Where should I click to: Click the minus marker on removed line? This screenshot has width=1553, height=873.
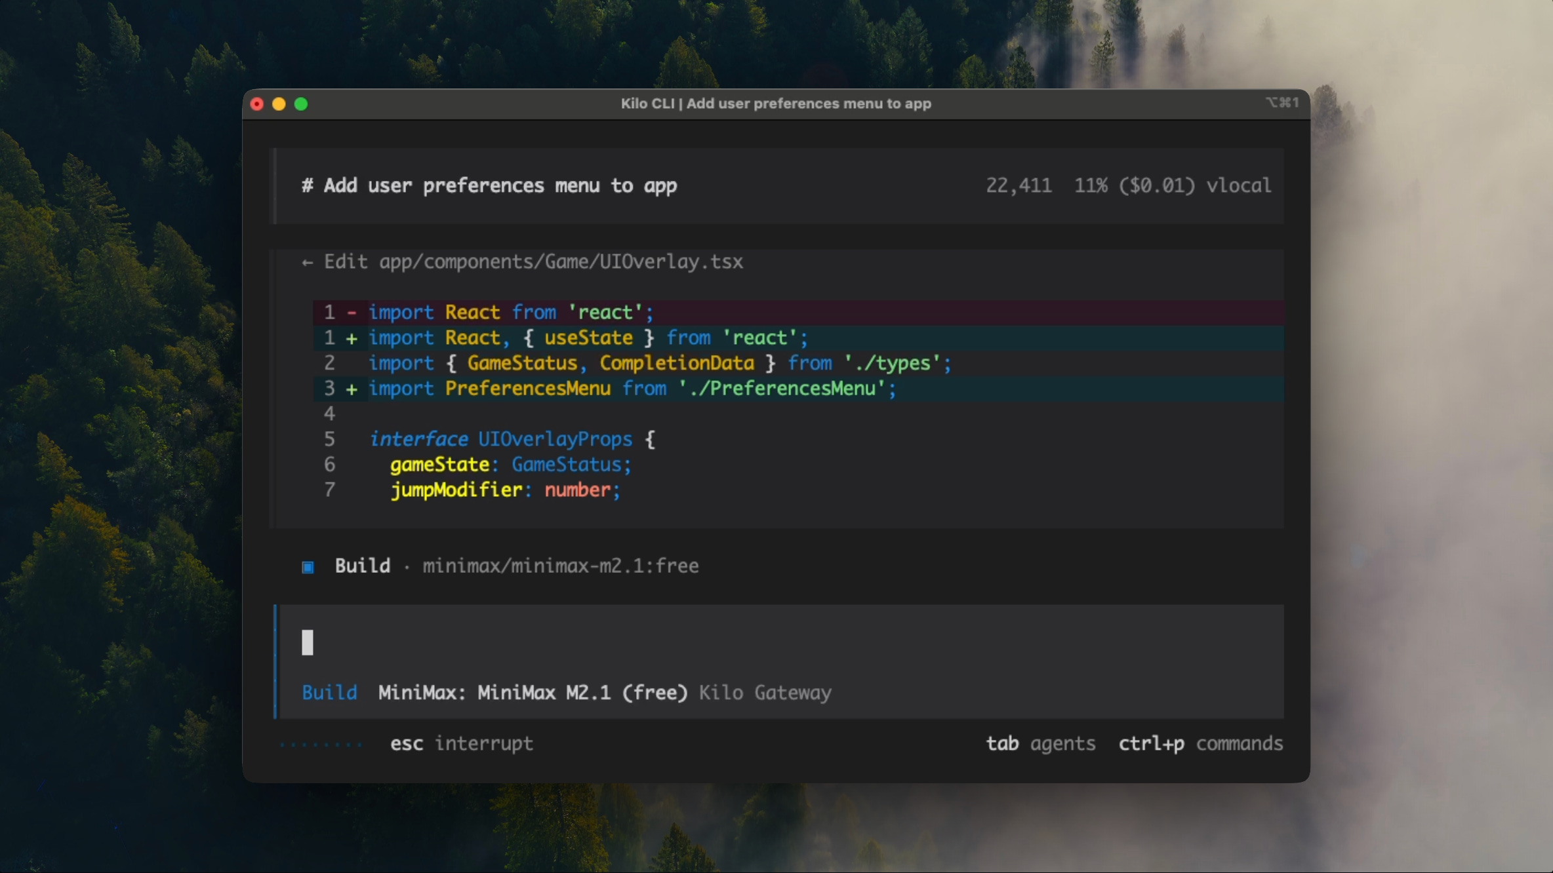tap(352, 313)
